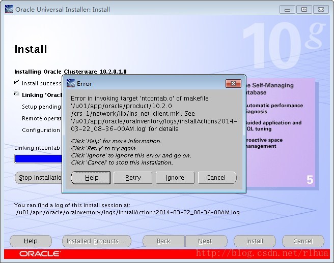
Task: Close the Error dialog with X
Action: (x=233, y=83)
